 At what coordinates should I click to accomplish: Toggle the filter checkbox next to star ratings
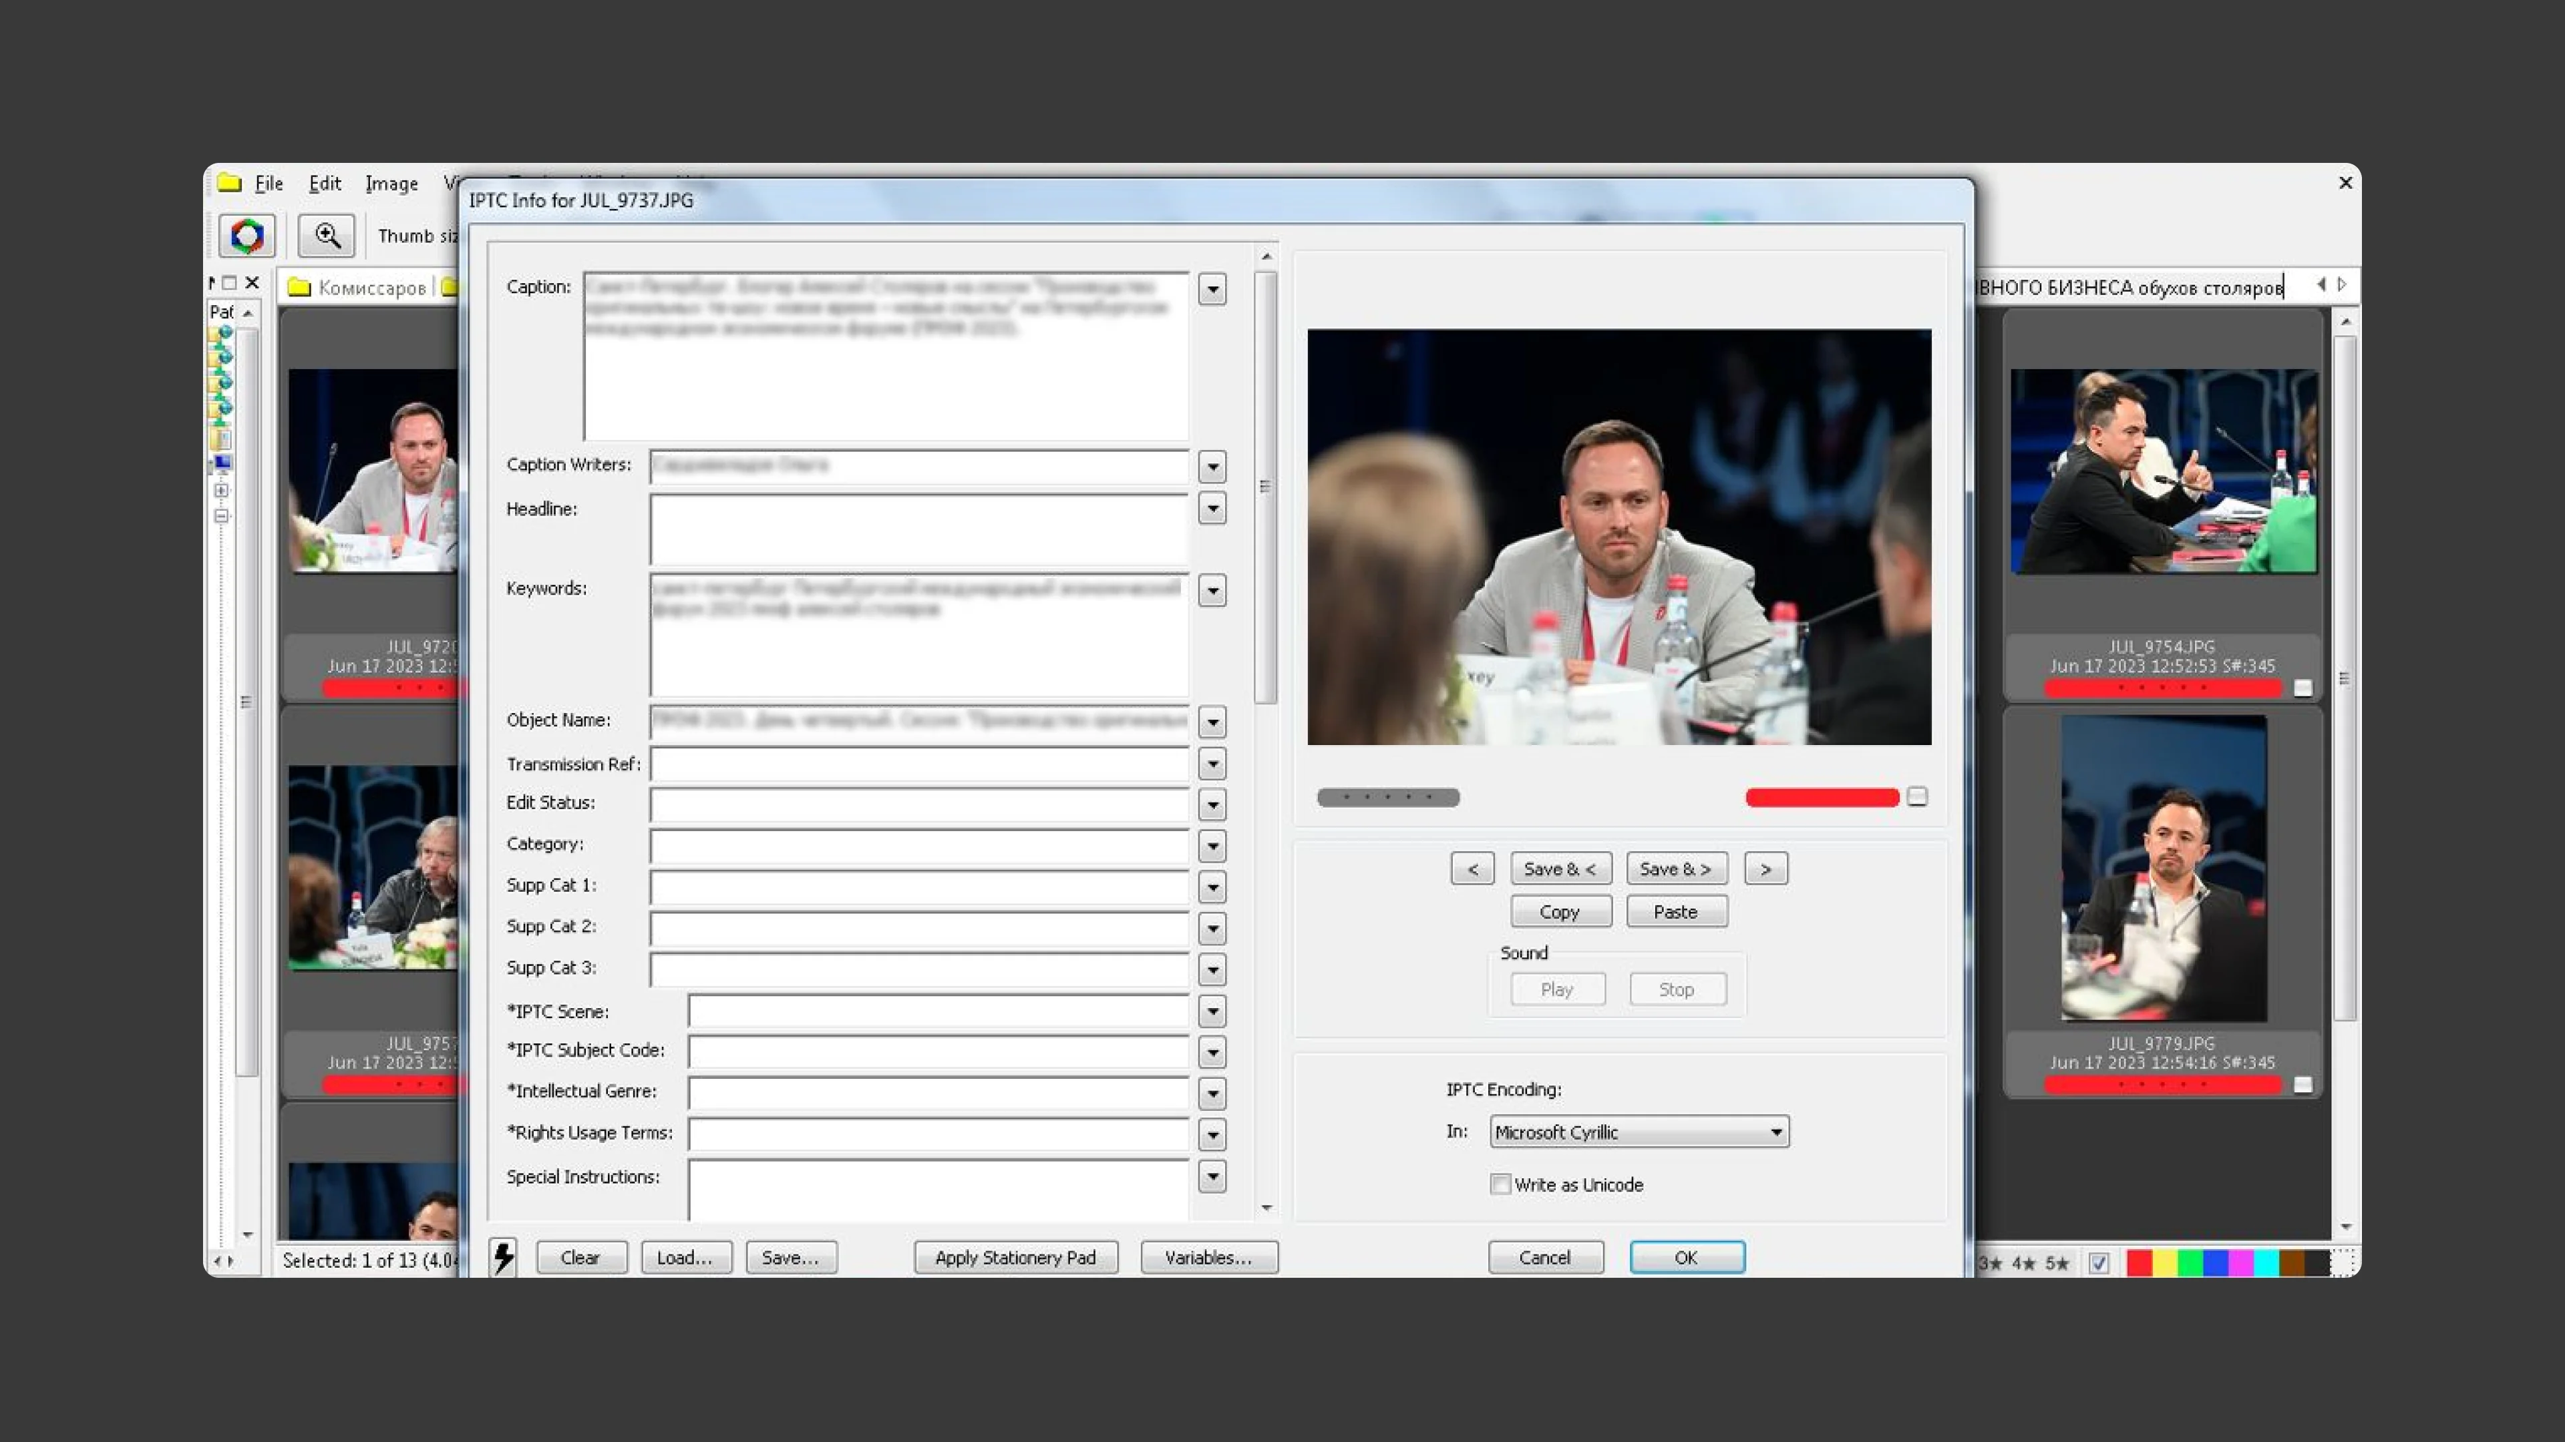pyautogui.click(x=2099, y=1263)
